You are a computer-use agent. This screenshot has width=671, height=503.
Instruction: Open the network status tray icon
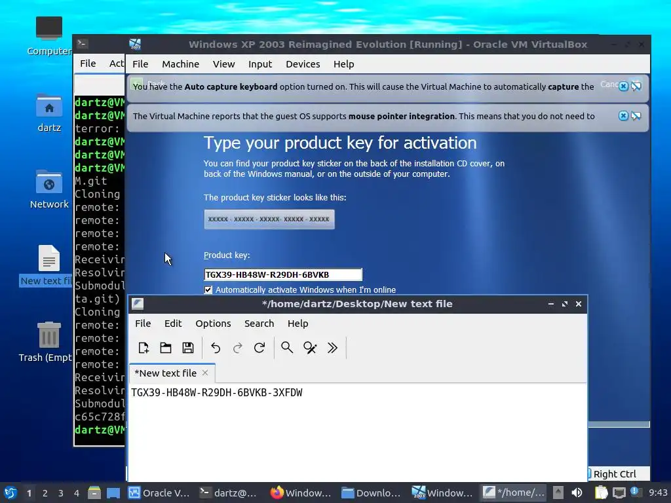tap(619, 493)
